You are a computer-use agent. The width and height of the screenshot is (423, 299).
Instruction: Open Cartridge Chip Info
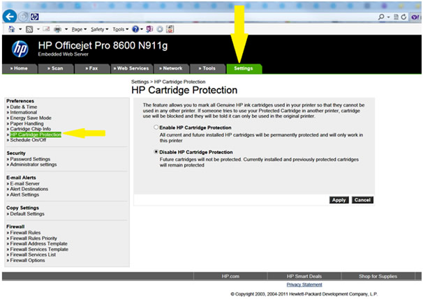(x=30, y=129)
